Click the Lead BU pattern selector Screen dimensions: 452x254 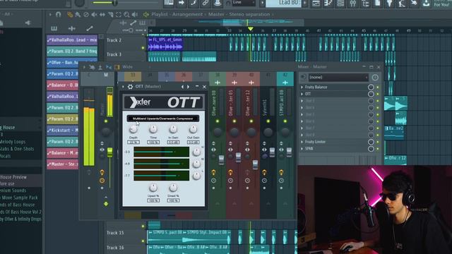tap(283, 3)
